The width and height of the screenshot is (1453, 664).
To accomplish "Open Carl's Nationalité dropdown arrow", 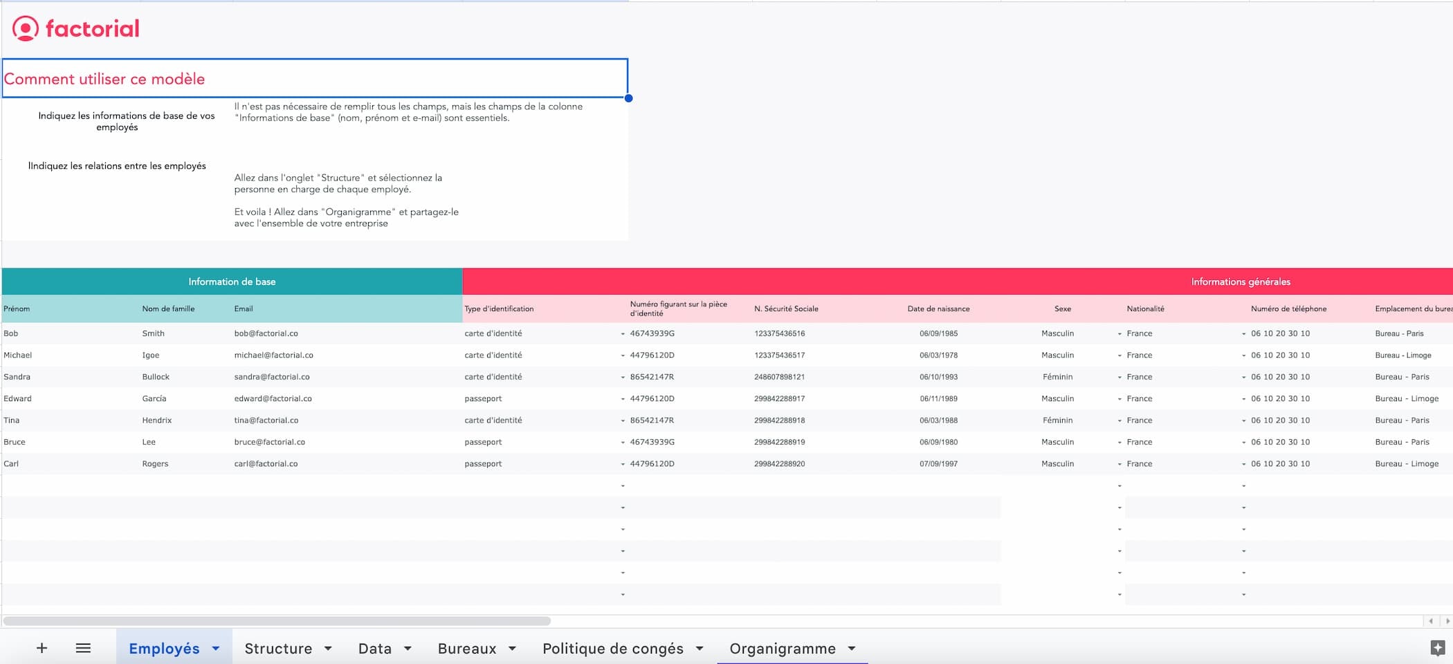I will coord(1243,464).
